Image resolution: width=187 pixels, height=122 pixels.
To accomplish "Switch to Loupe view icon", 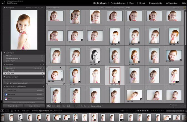I will coord(54,106).
